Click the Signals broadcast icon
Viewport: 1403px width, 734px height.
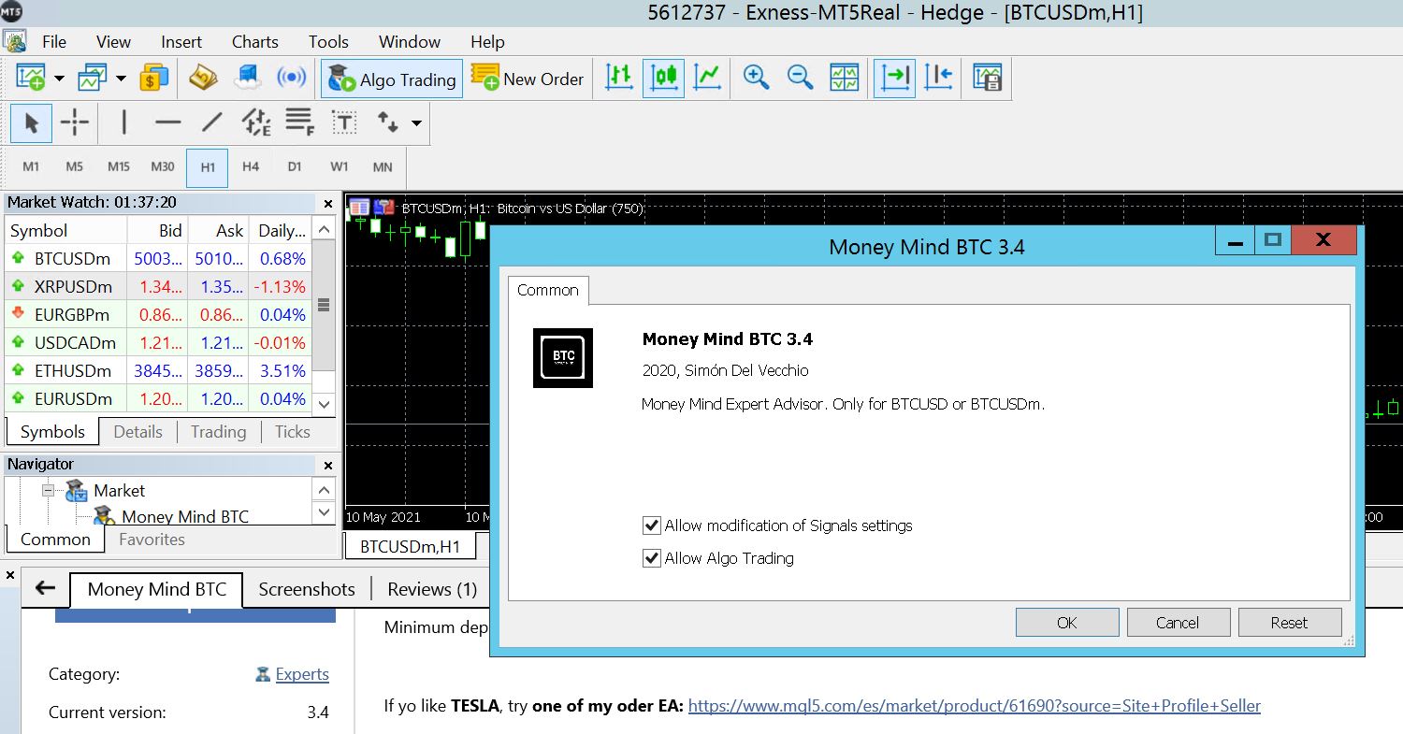click(x=292, y=78)
